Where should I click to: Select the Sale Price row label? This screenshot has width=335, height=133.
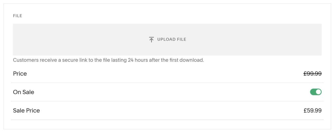(26, 110)
